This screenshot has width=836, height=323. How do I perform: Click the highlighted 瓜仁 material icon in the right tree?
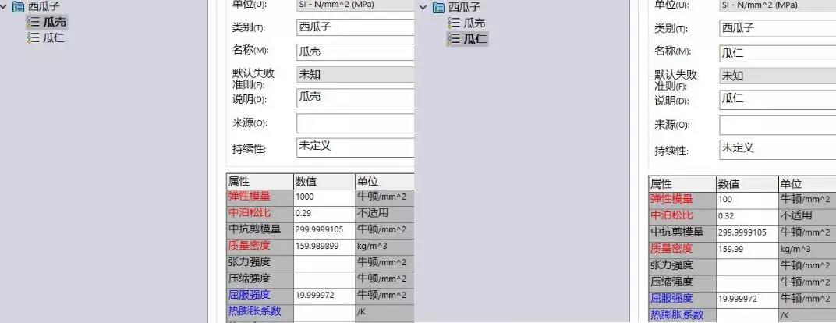pyautogui.click(x=453, y=39)
